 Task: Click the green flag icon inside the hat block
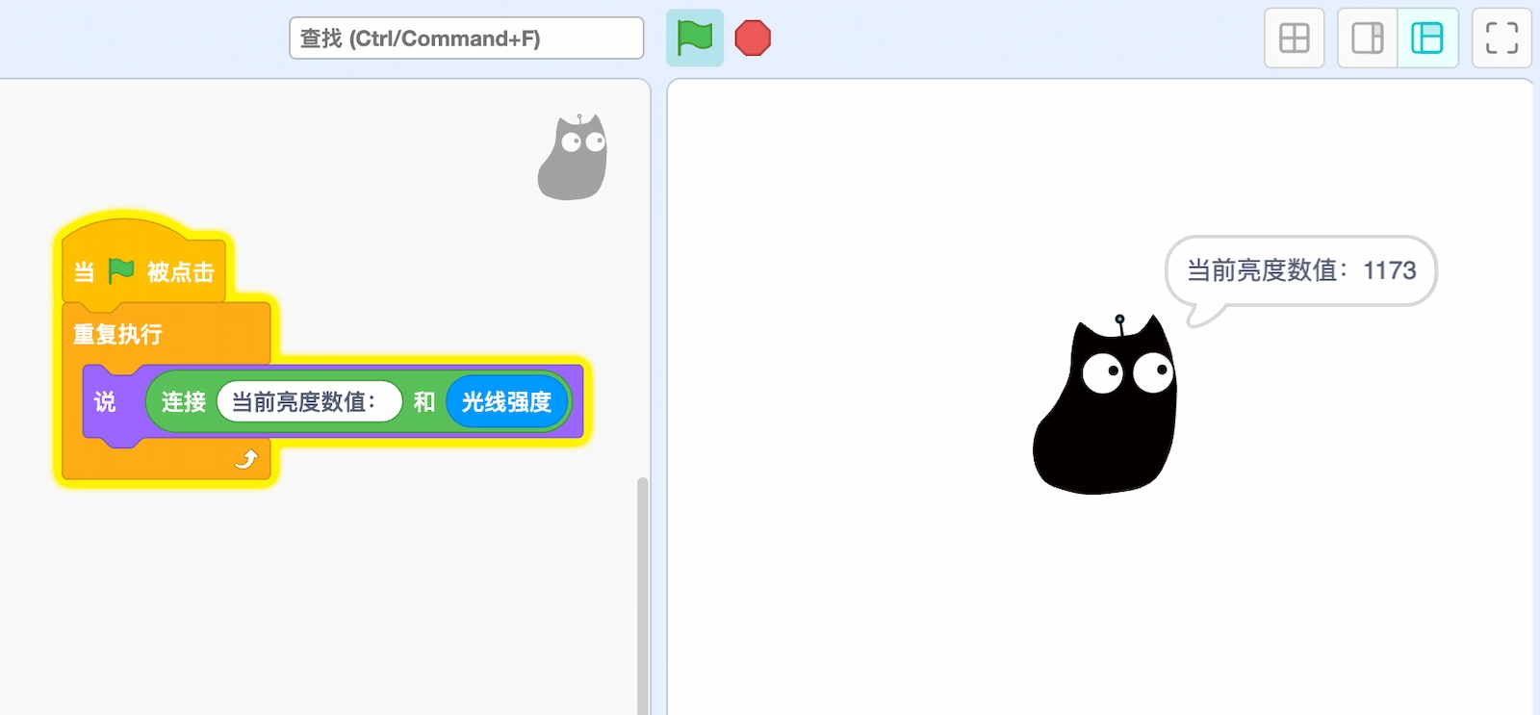(121, 271)
